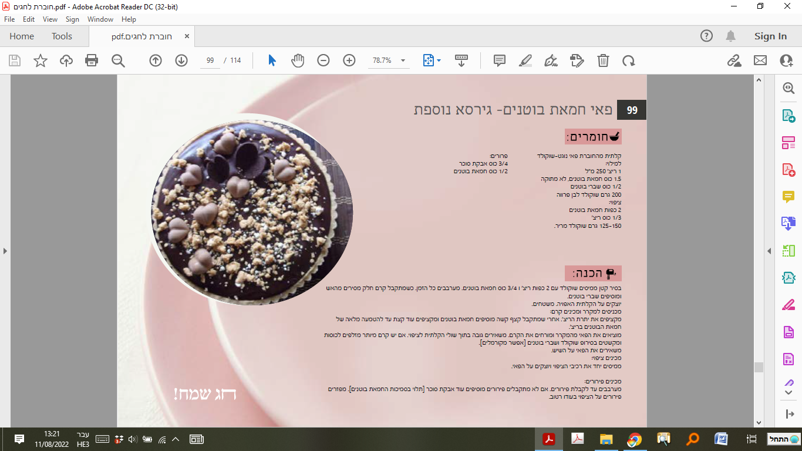The image size is (802, 451).
Task: Open Export PDF tool in right pane
Action: point(788,116)
